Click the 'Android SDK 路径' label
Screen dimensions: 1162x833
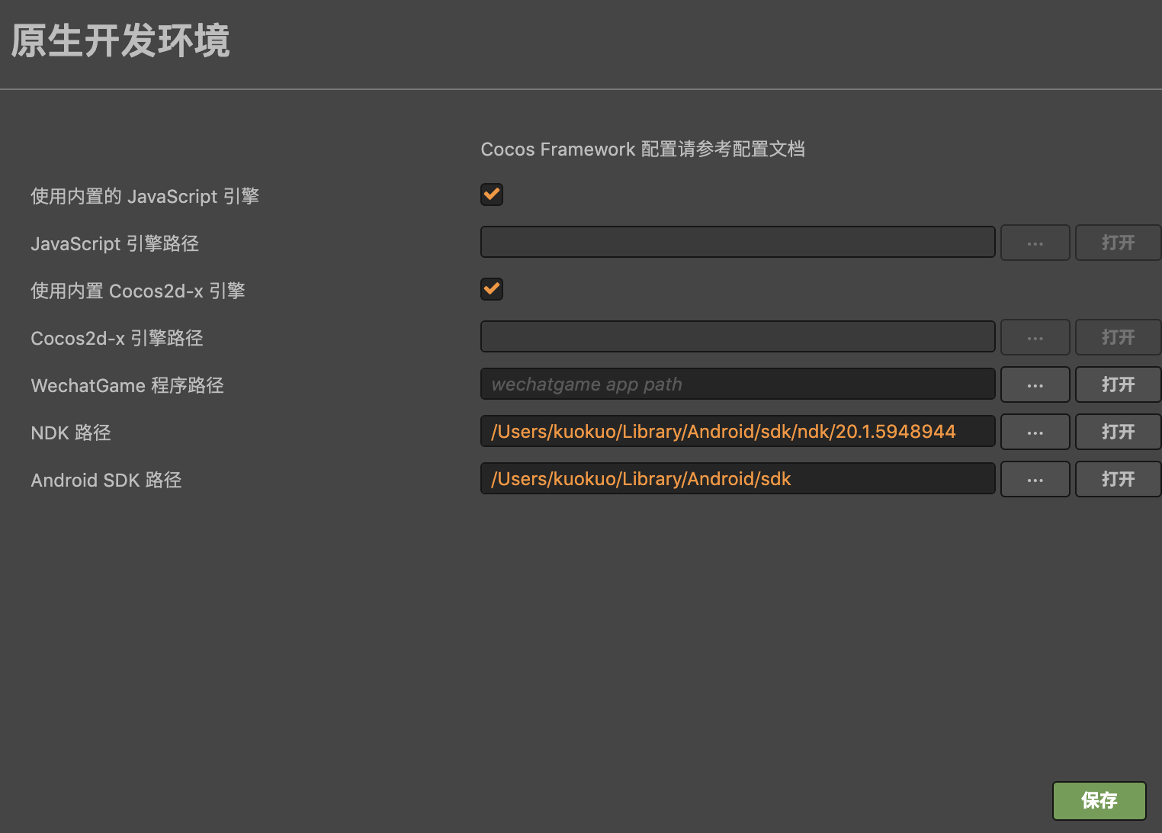(x=106, y=480)
